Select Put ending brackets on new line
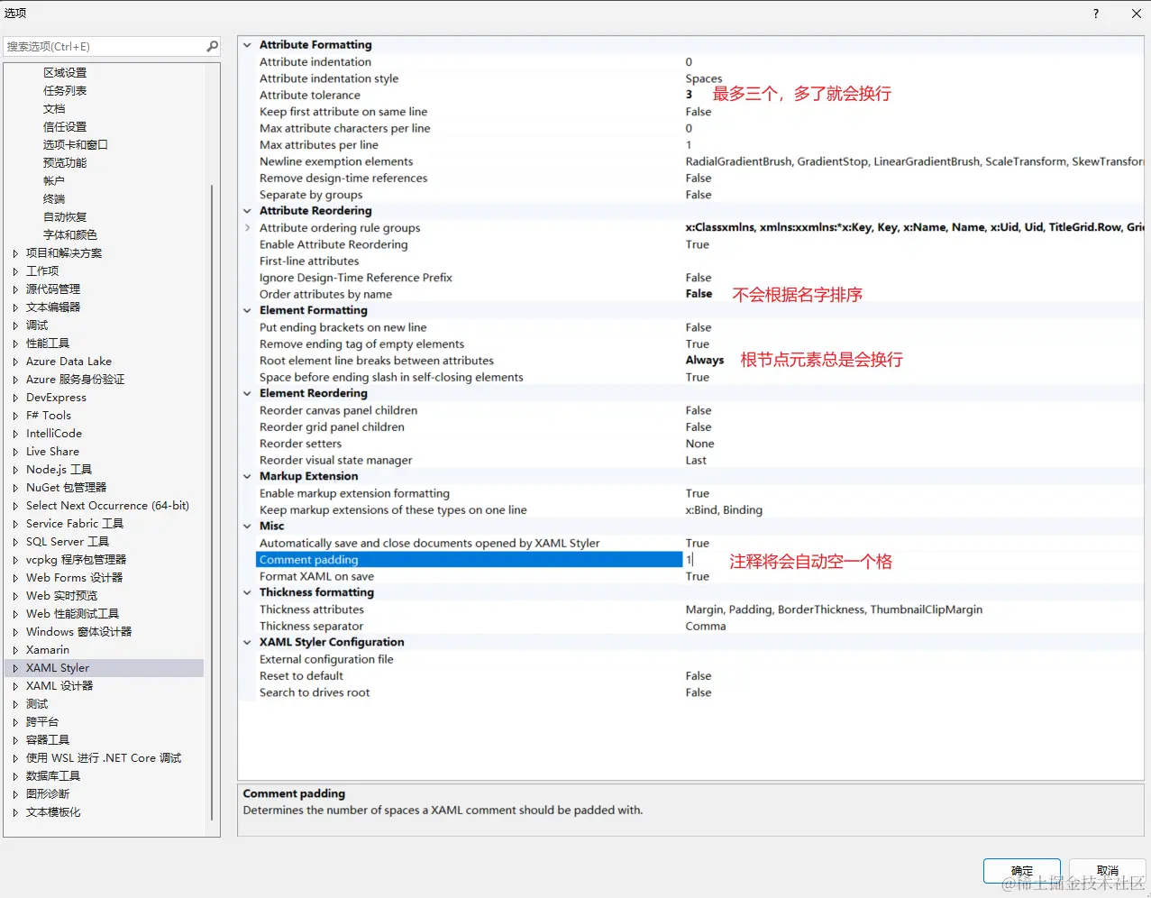This screenshot has width=1151, height=898. [343, 327]
